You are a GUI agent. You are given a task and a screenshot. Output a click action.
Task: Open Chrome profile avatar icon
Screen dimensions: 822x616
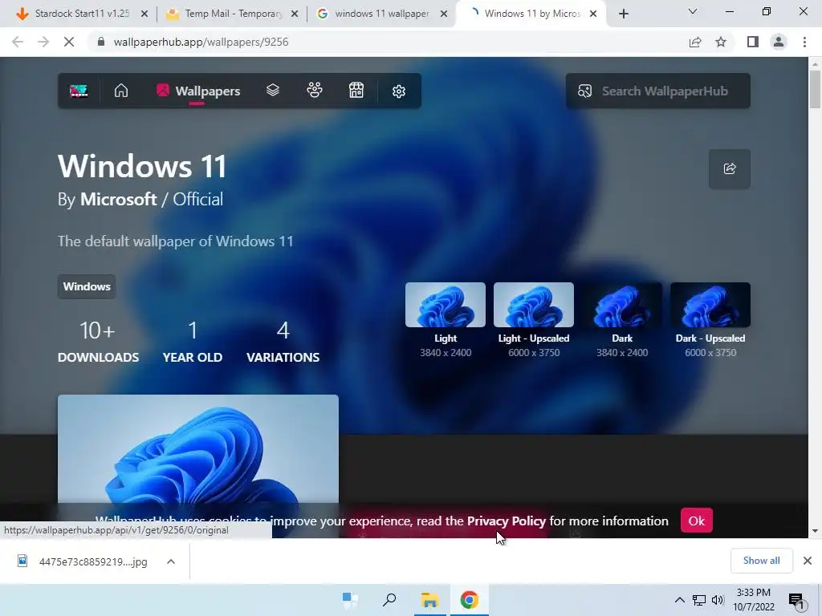click(779, 42)
